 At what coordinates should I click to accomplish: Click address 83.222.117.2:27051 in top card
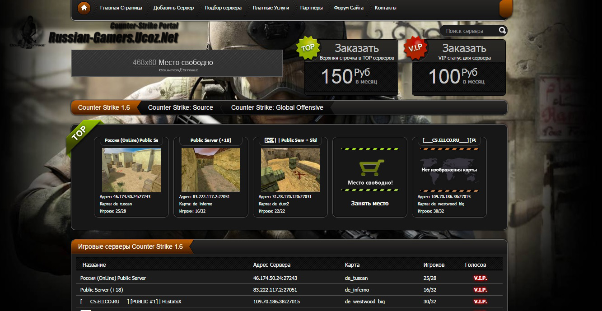tap(205, 197)
